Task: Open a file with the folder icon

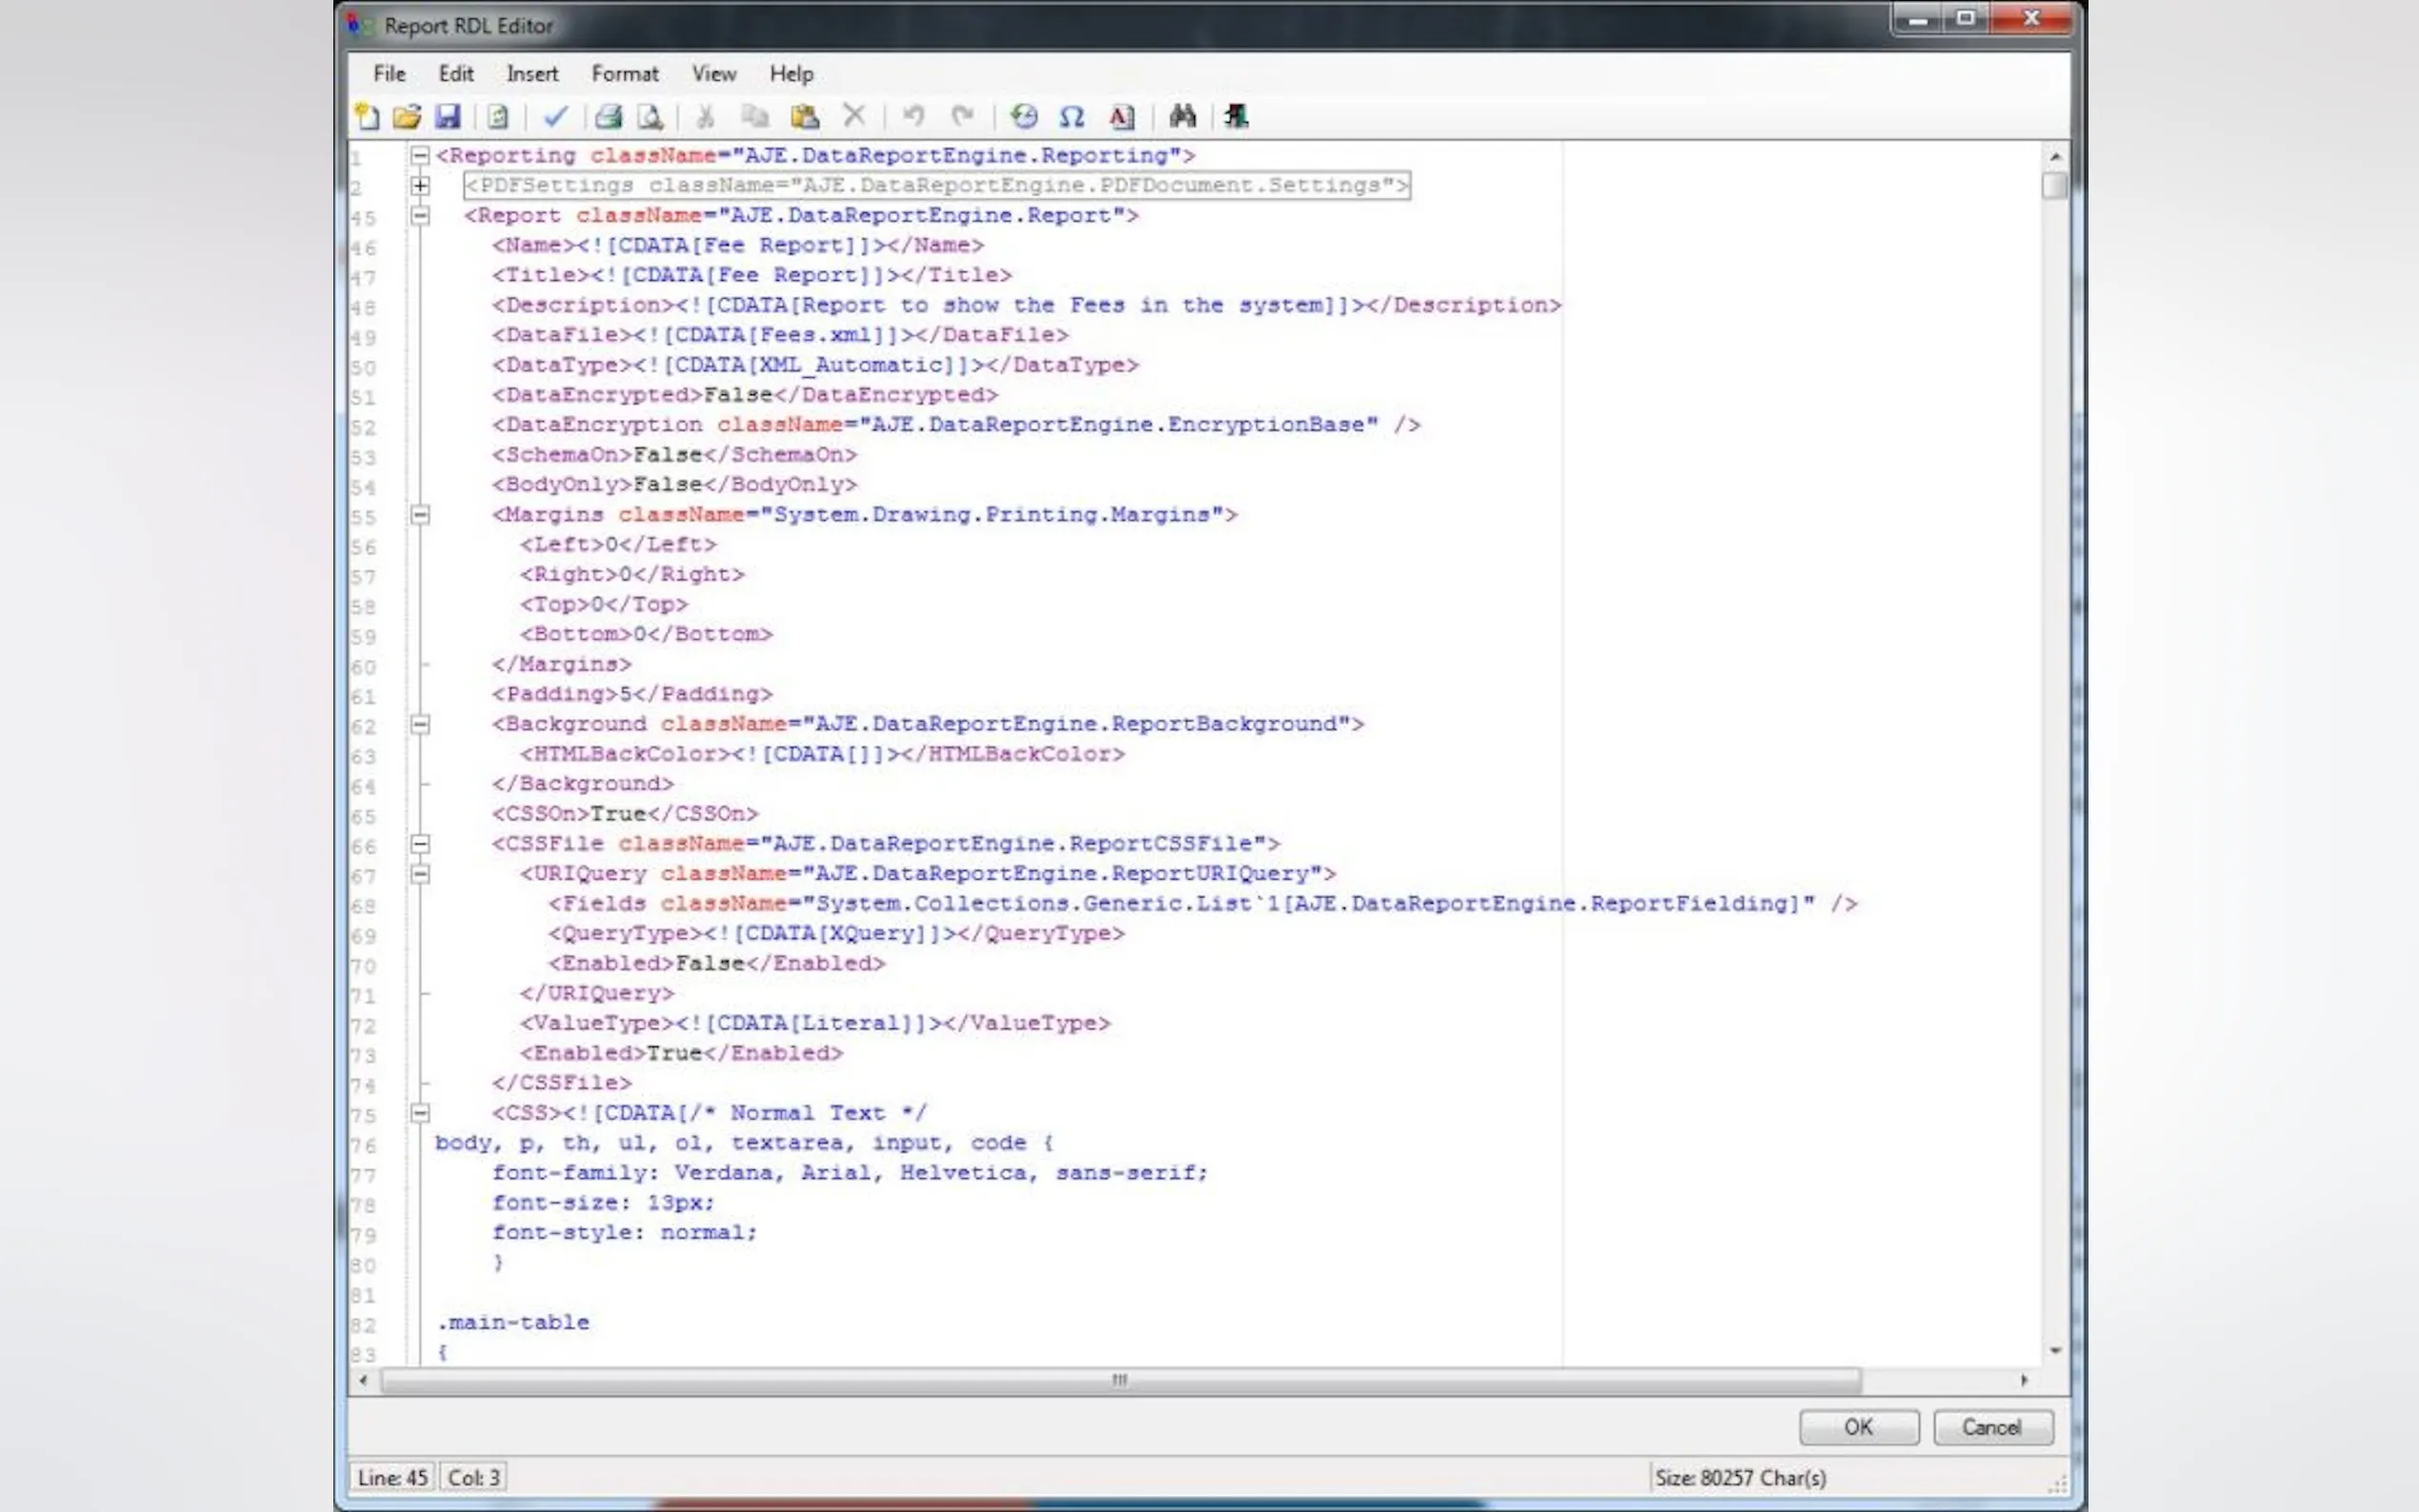Action: click(407, 116)
